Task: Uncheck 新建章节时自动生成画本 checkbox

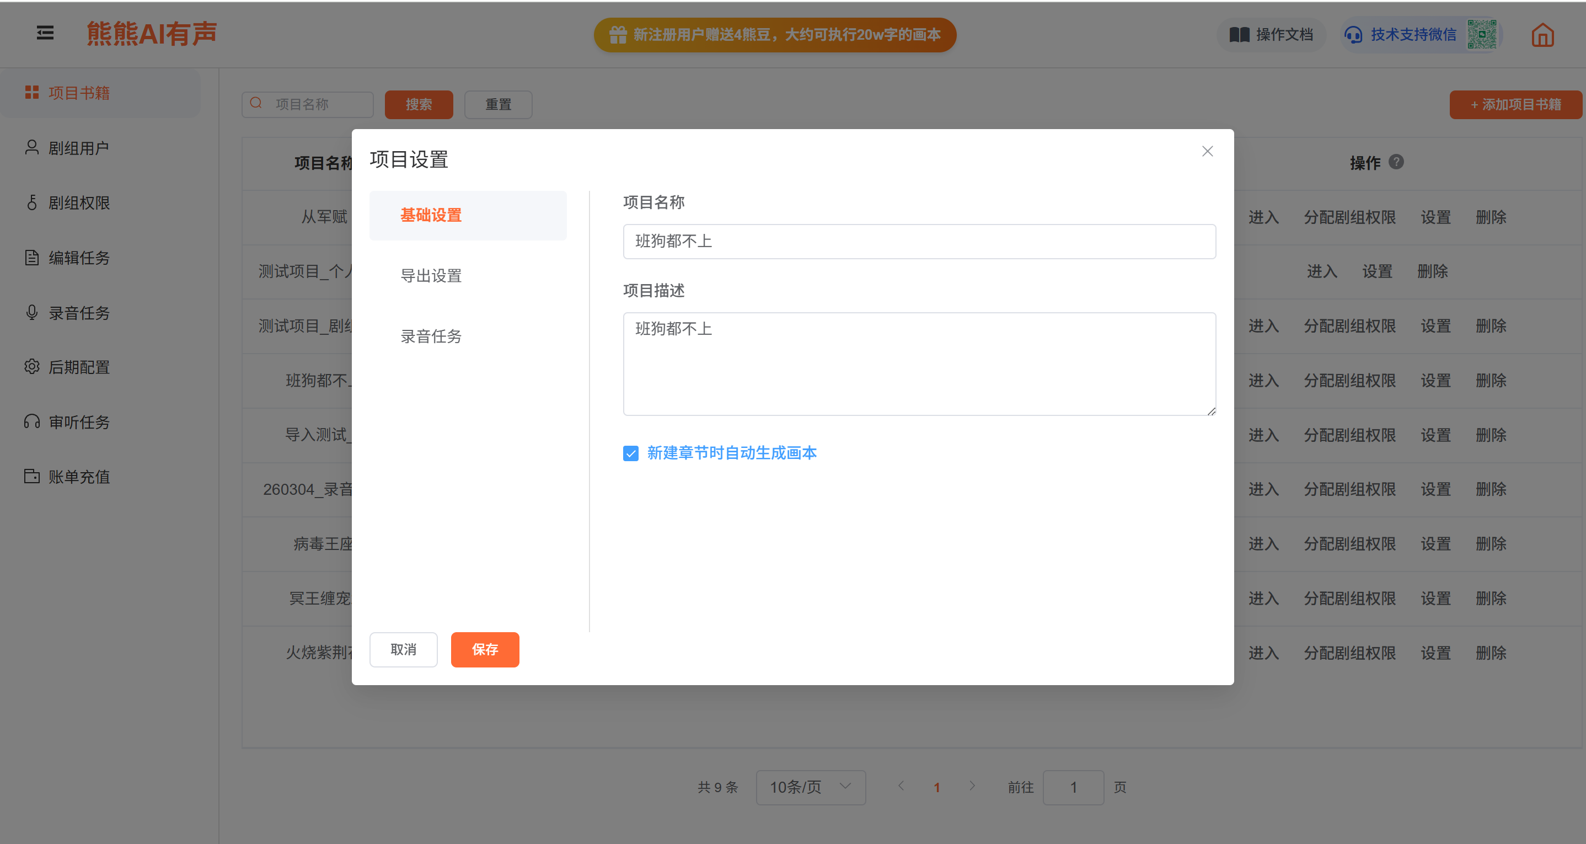Action: (630, 453)
